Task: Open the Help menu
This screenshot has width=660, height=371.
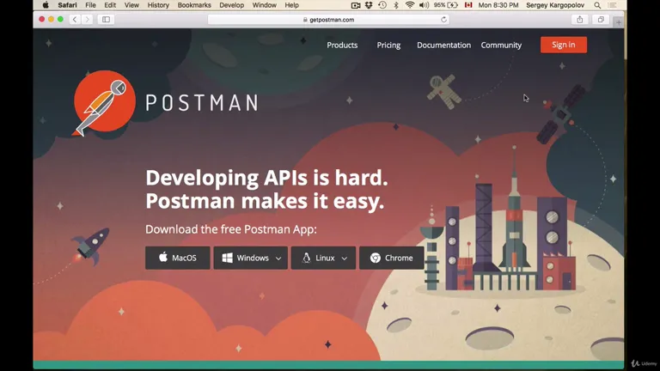Action: click(291, 5)
